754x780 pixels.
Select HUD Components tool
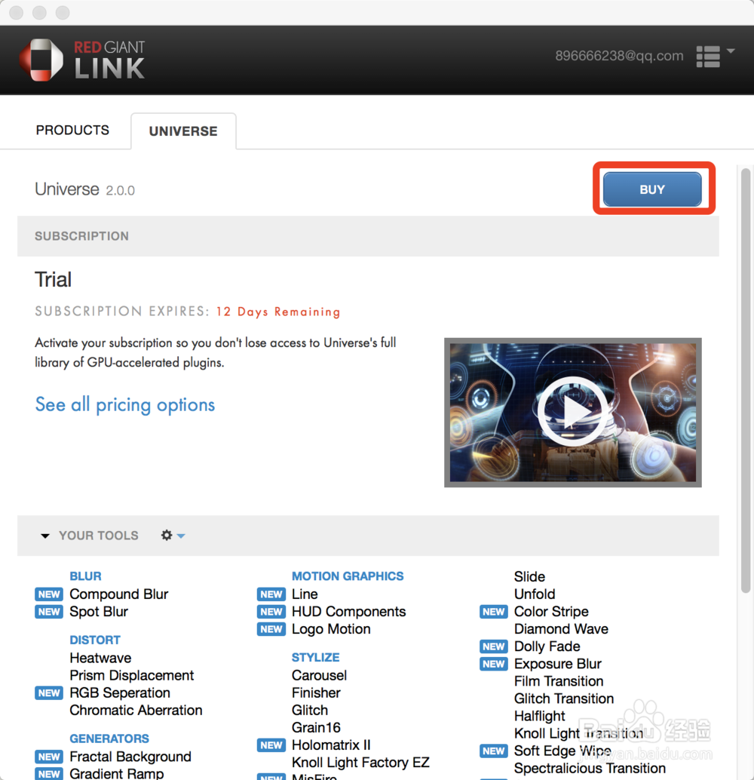click(x=348, y=611)
